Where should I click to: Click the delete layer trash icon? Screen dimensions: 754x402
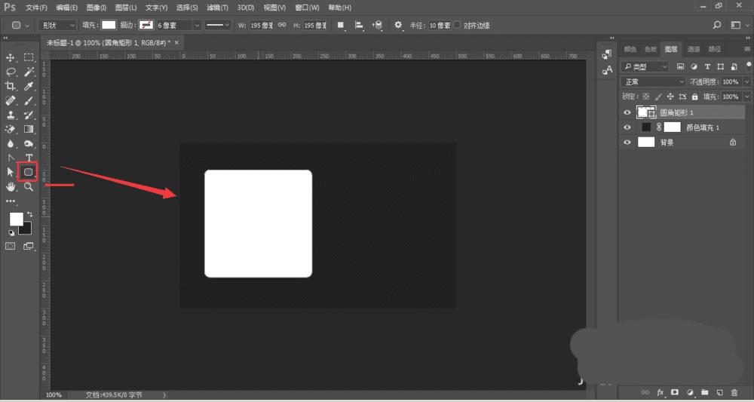coord(734,392)
